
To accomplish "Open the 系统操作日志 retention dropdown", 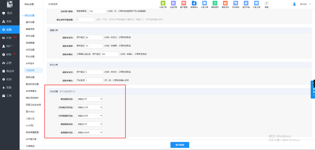I will (x=90, y=132).
